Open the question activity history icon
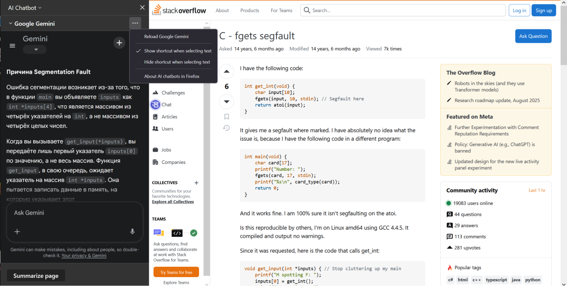This screenshot has width=567, height=286. click(226, 128)
